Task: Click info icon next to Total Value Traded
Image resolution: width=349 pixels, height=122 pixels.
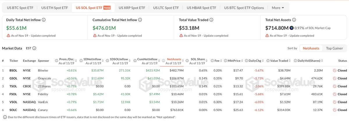Action: click(x=211, y=20)
